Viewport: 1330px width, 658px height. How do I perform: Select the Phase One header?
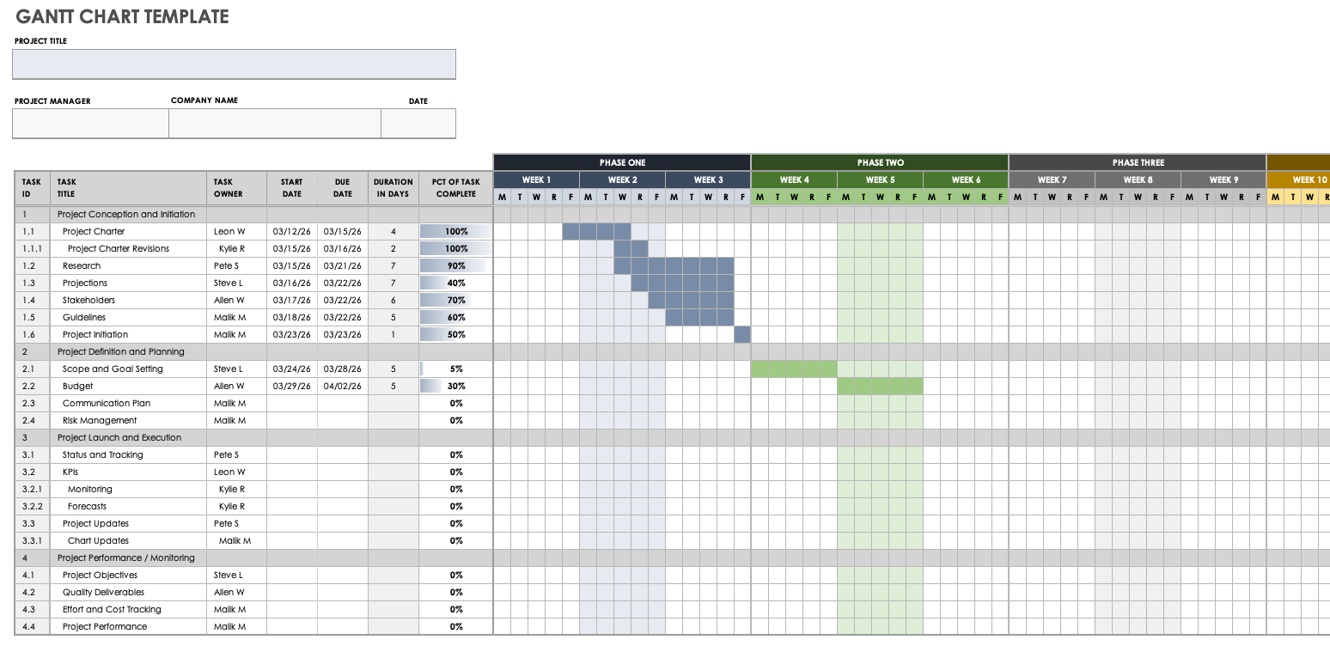[622, 162]
